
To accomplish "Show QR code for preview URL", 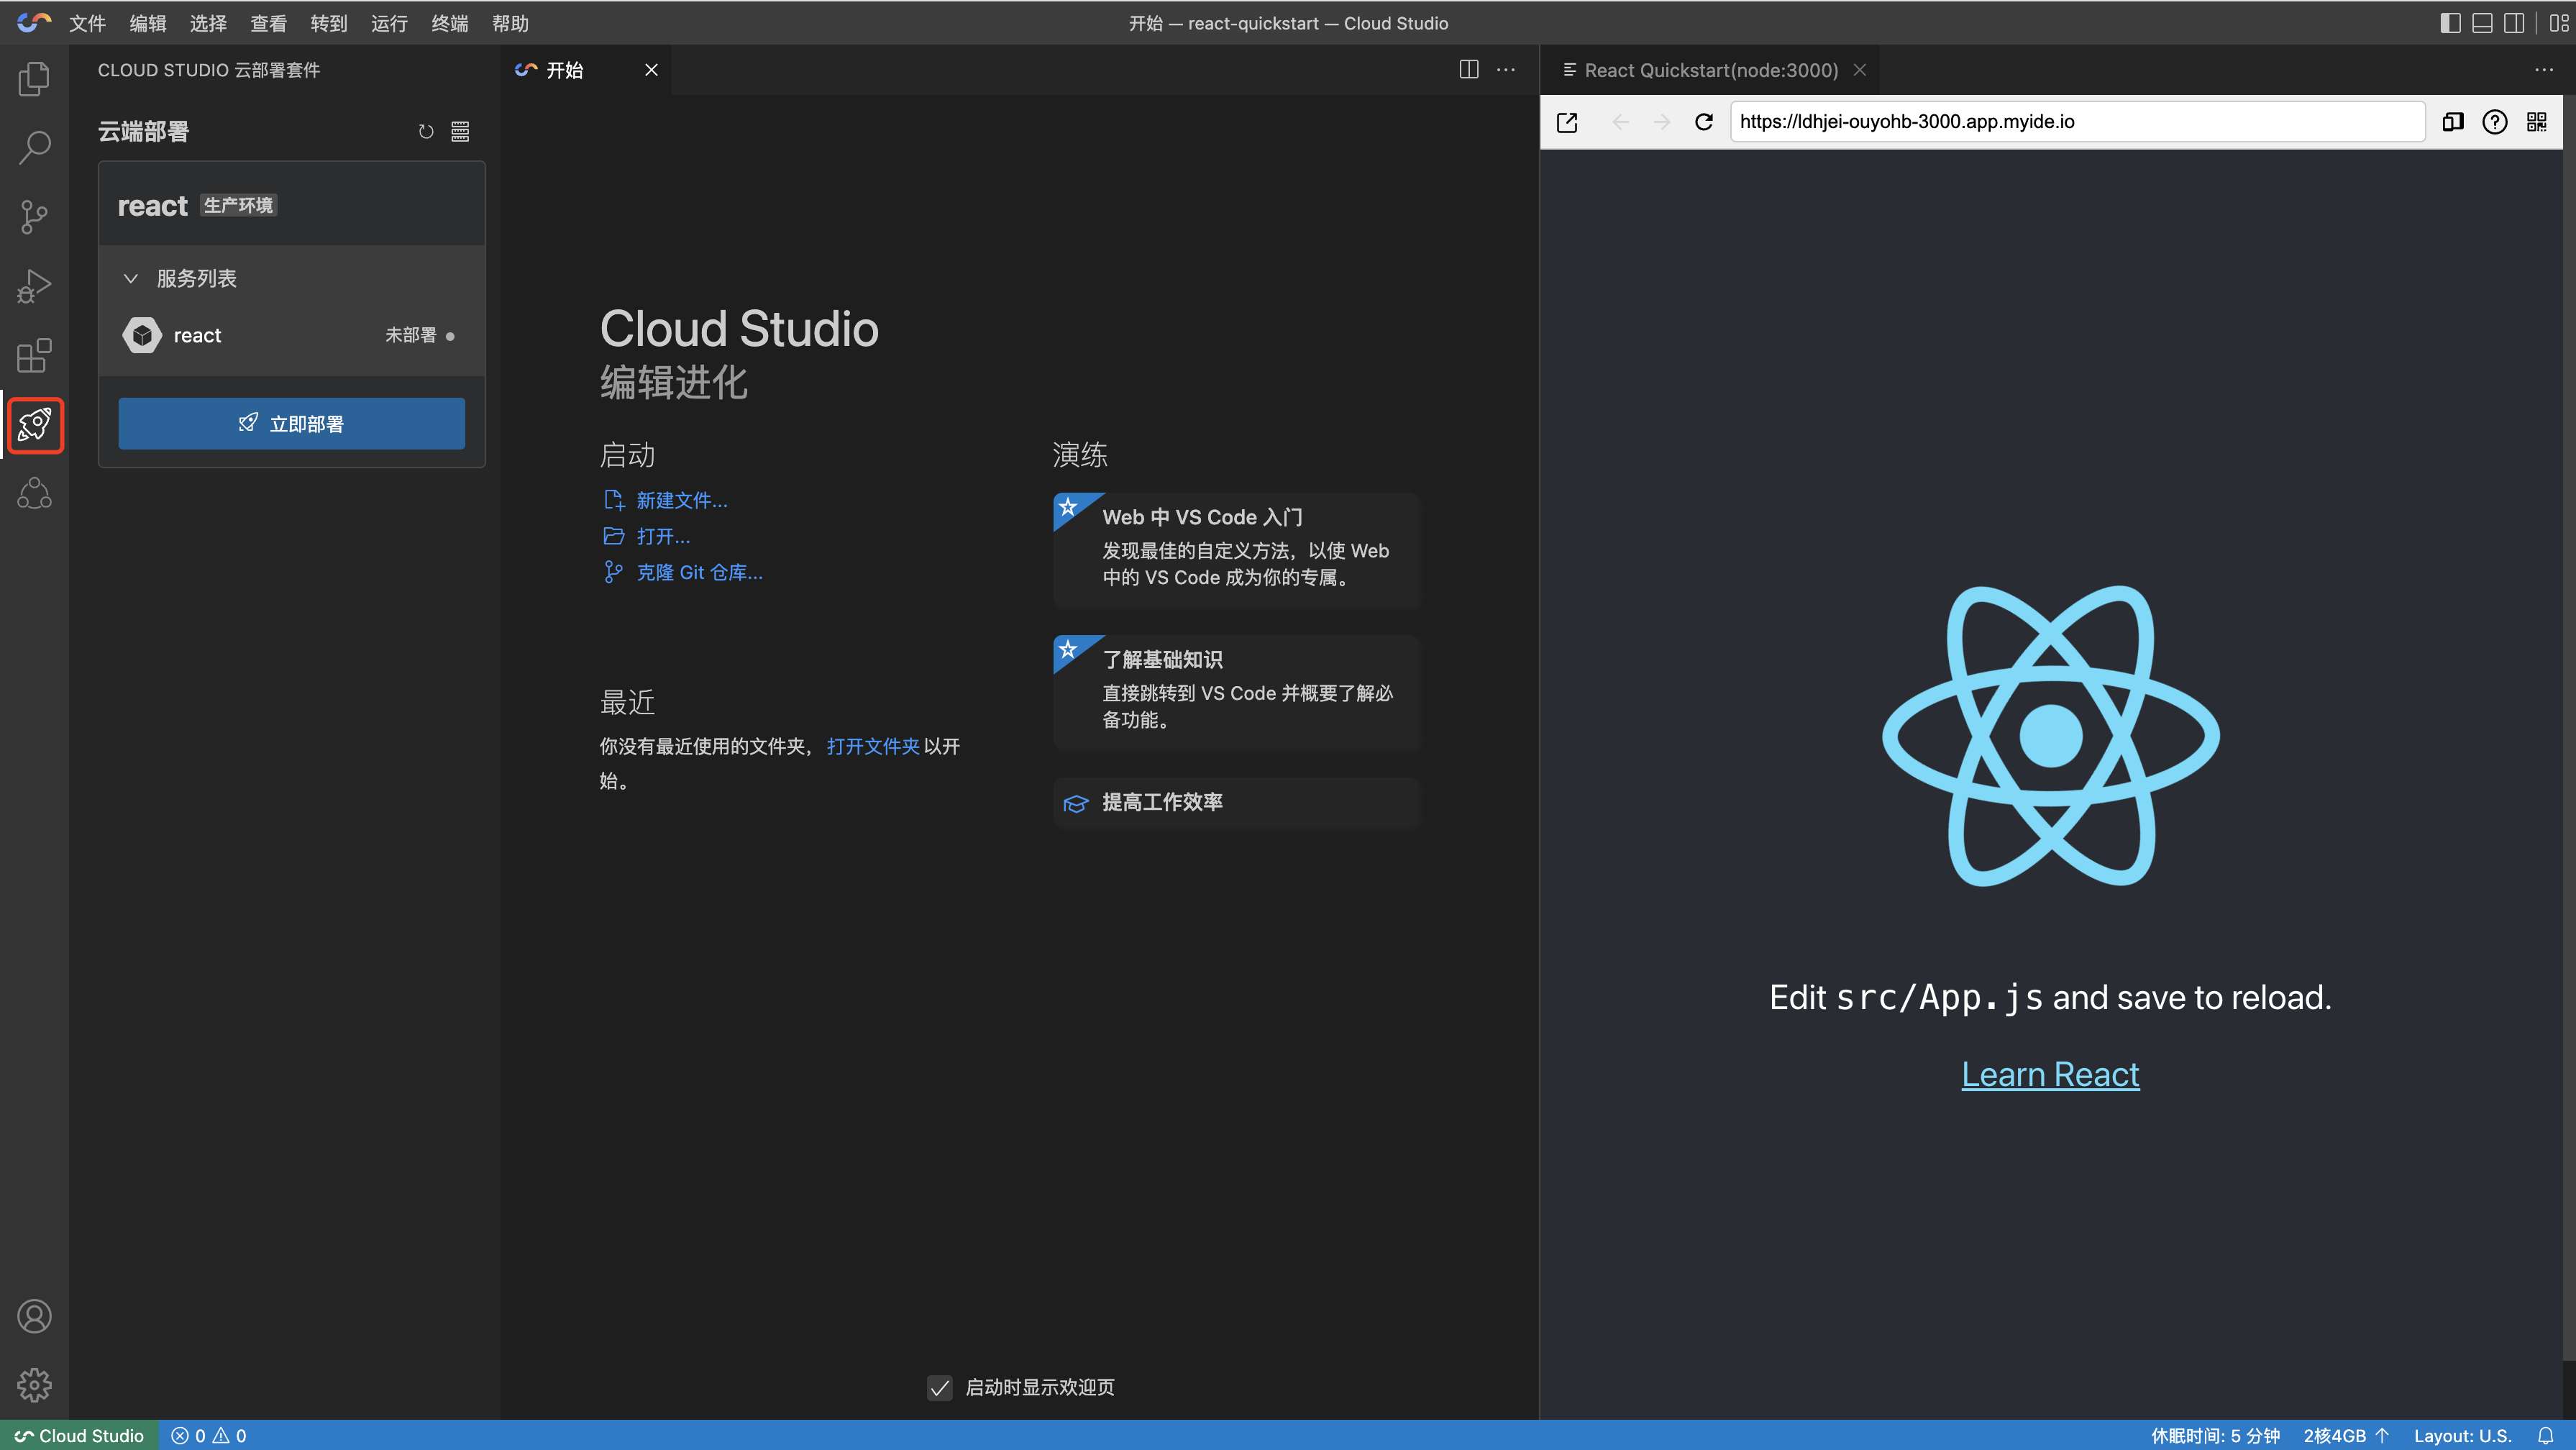I will point(2536,122).
